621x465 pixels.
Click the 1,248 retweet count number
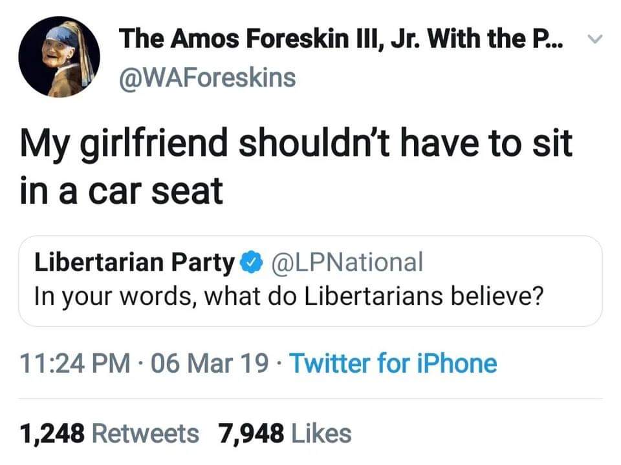53,433
